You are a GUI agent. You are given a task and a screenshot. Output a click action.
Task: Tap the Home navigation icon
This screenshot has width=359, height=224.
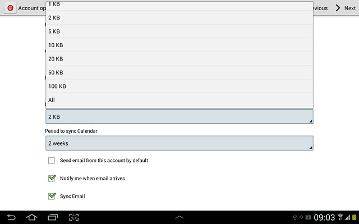click(32, 217)
